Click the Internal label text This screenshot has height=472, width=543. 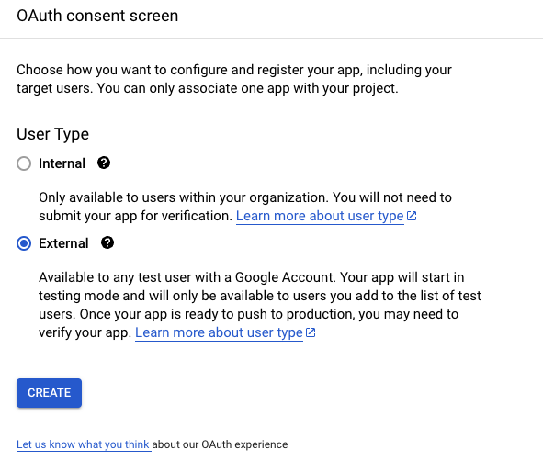62,163
